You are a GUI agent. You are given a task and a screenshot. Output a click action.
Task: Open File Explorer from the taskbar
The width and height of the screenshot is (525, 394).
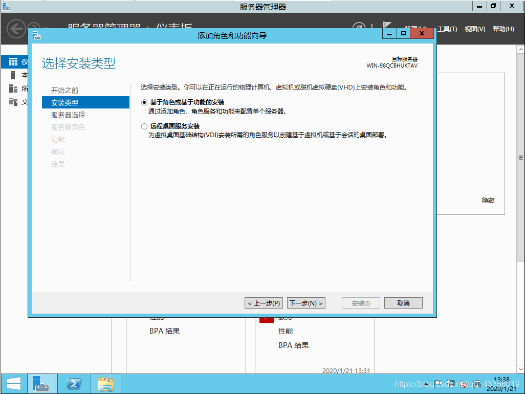point(106,384)
